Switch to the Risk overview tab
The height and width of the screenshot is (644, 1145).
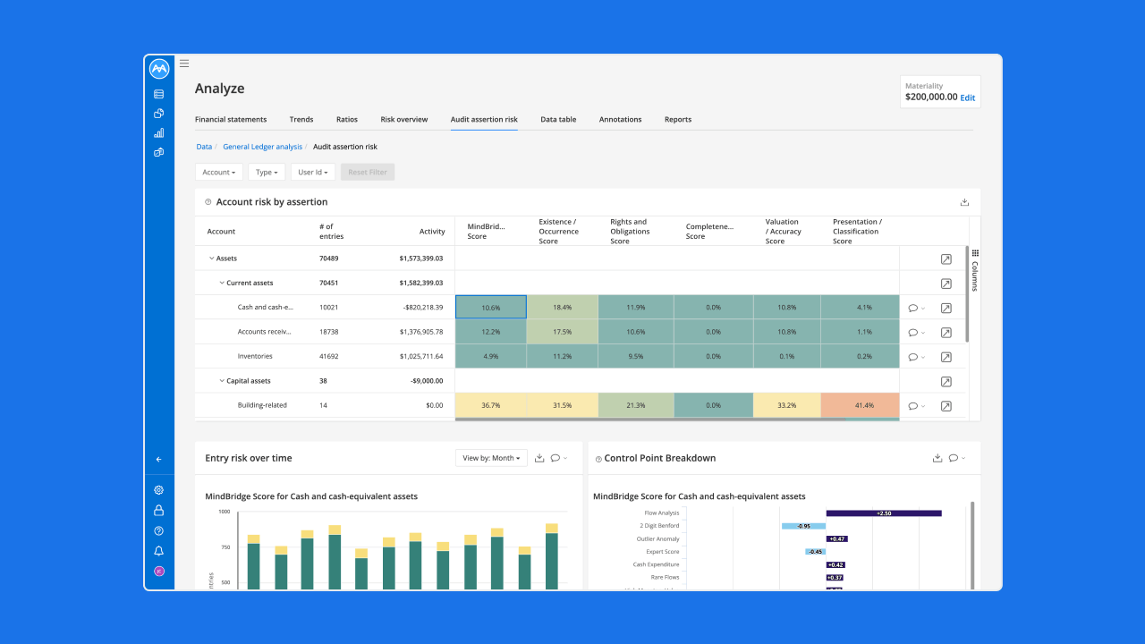click(x=404, y=120)
